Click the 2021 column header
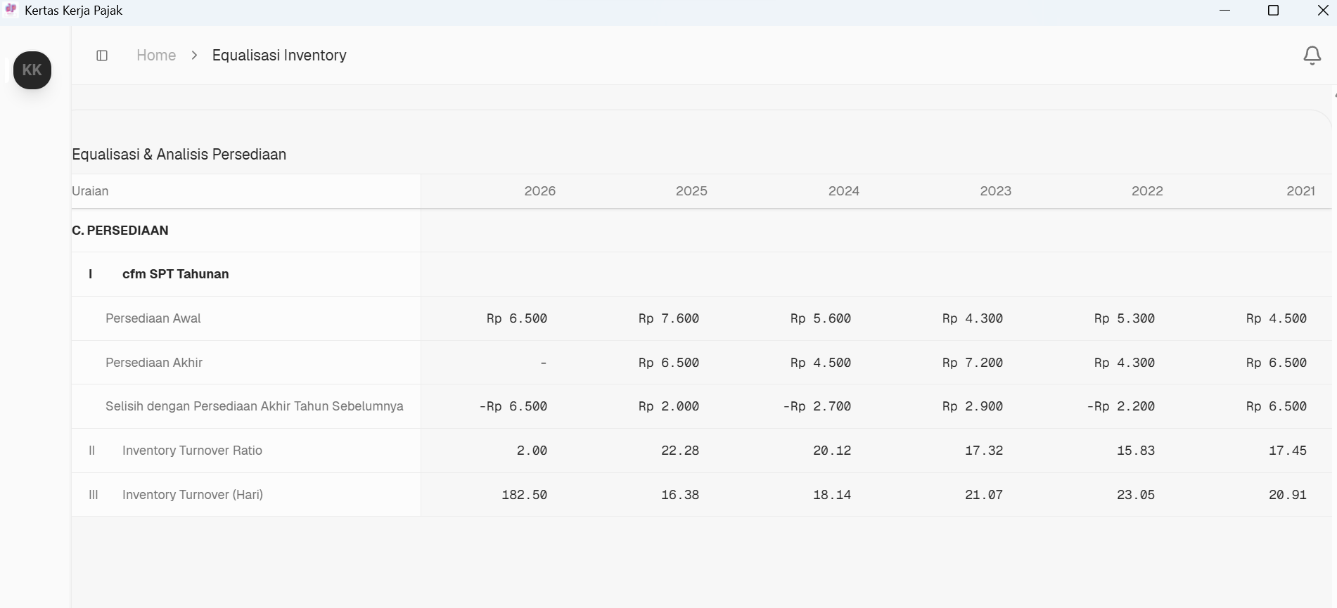The image size is (1337, 608). [x=1300, y=191]
